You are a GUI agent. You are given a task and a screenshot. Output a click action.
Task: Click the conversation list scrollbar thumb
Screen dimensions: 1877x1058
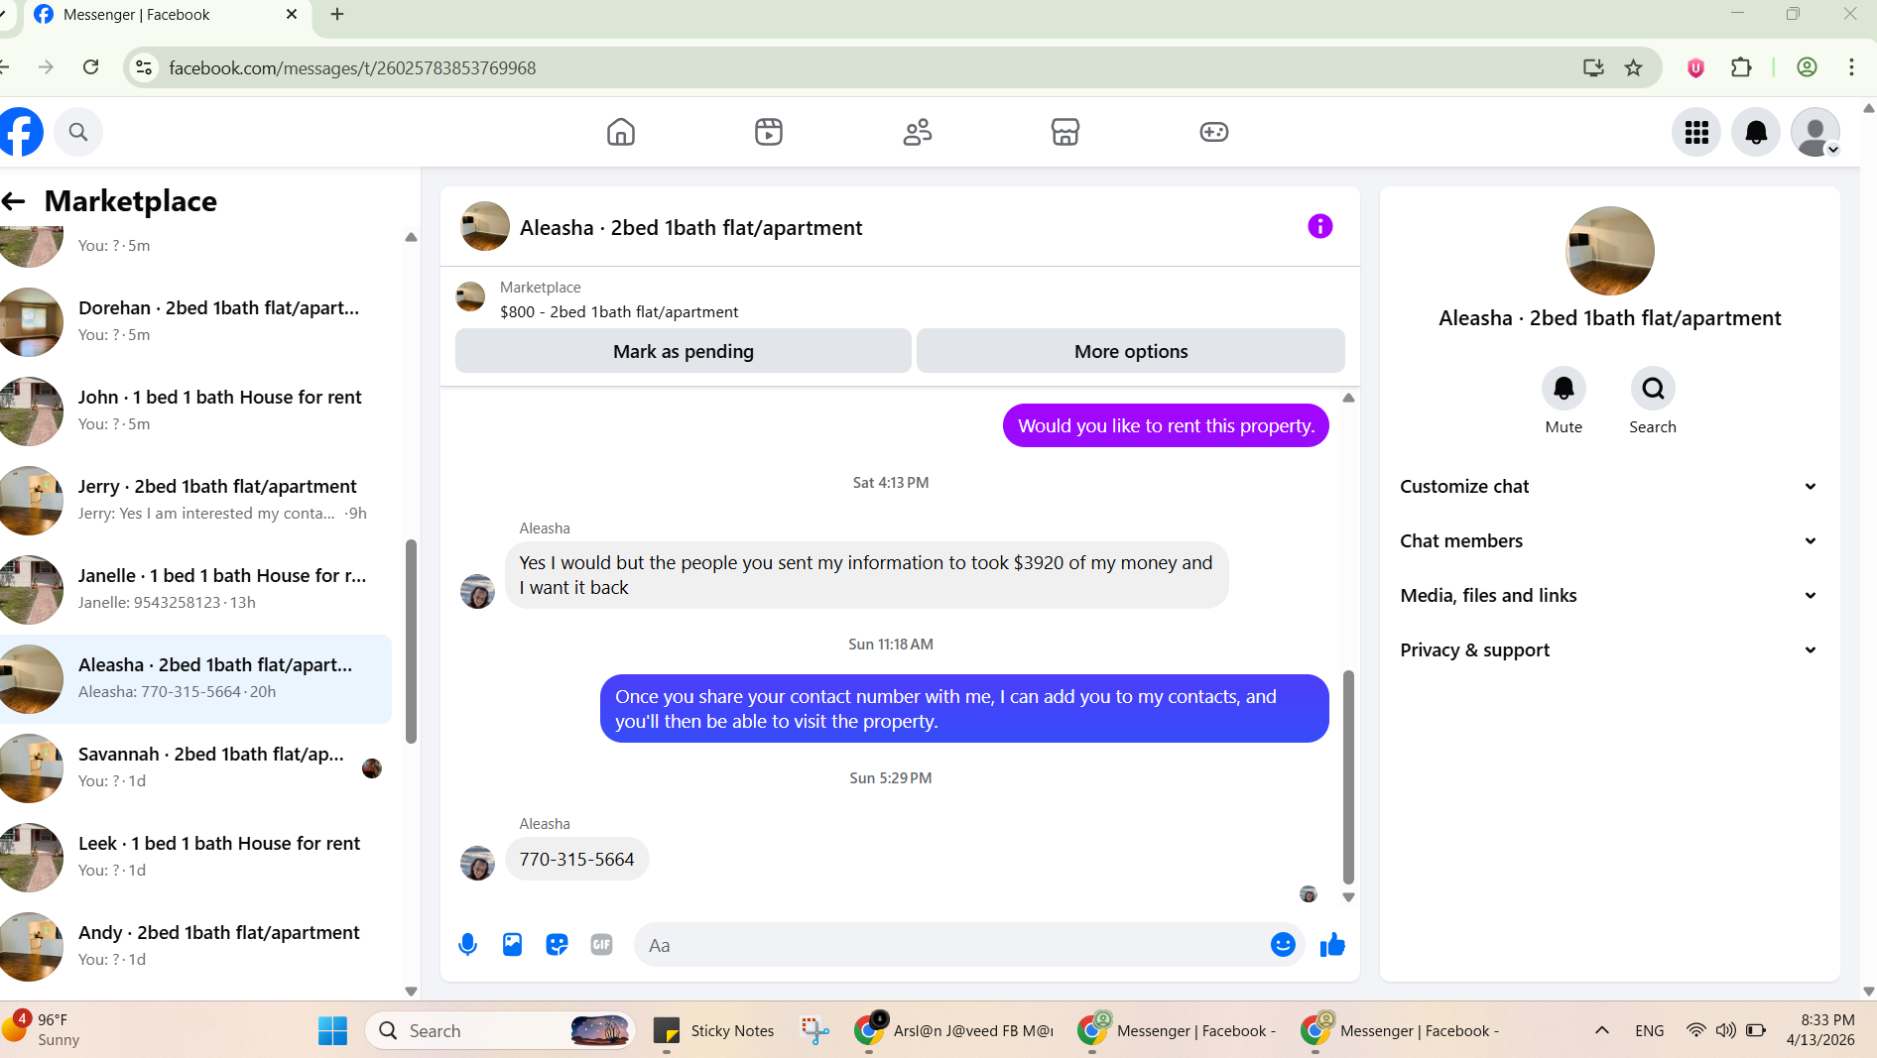[411, 641]
